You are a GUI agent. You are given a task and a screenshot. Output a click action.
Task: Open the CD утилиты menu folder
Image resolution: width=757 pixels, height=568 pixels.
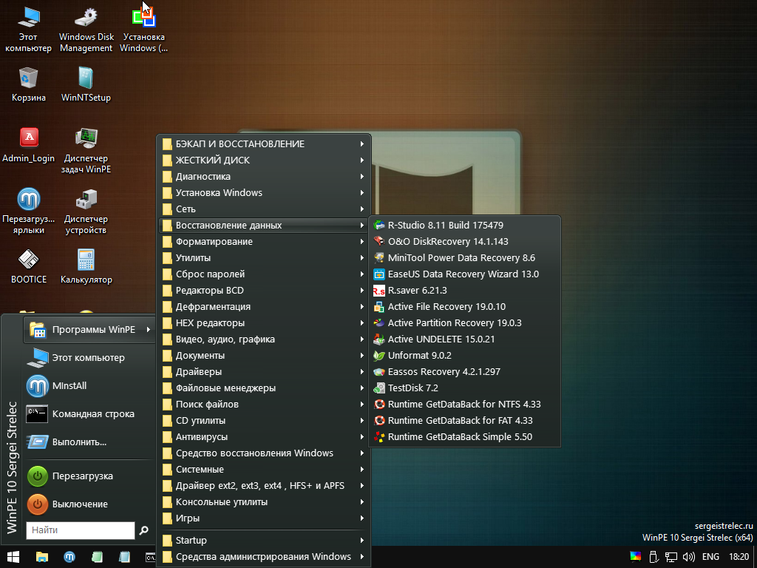(x=264, y=420)
